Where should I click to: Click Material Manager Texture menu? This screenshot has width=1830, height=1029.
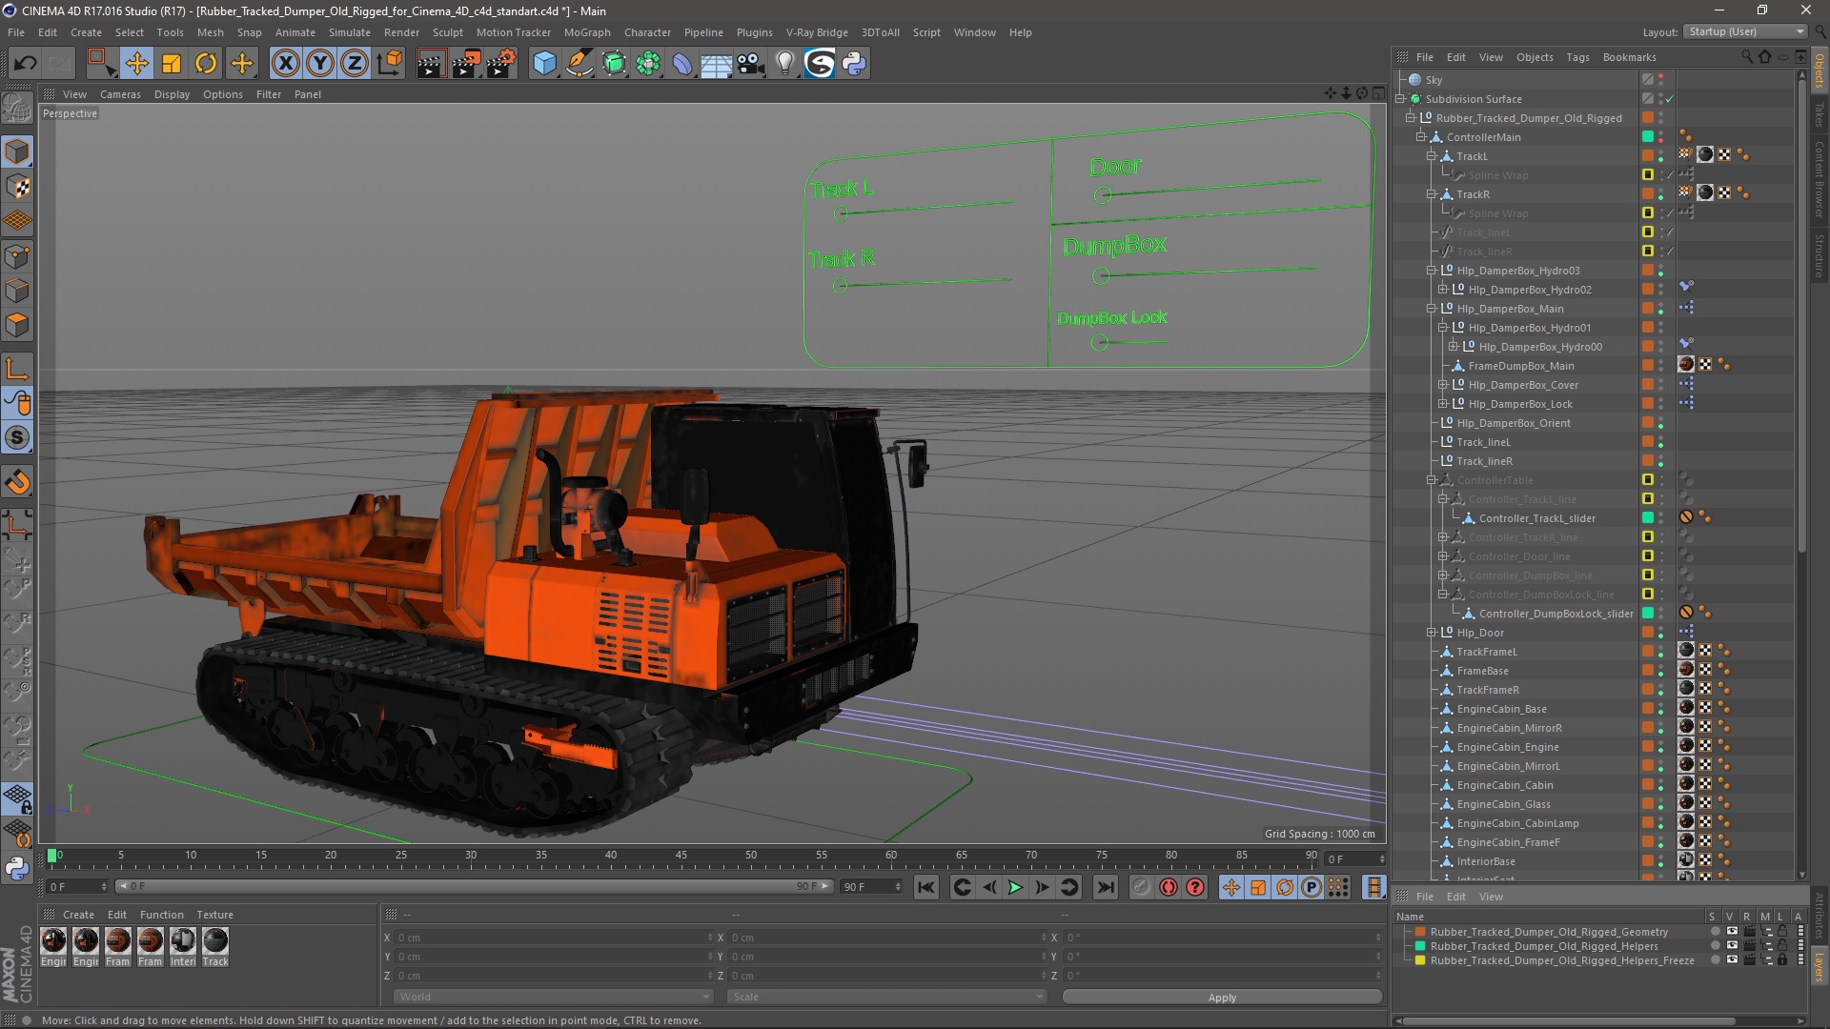214,915
